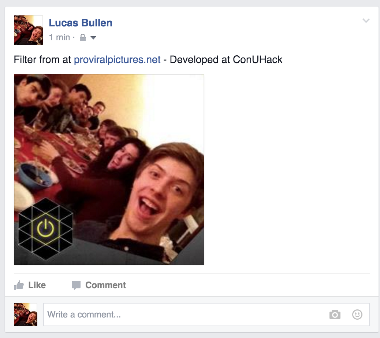Click the "1 min" post timestamp
This screenshot has width=380, height=338.
(60, 38)
